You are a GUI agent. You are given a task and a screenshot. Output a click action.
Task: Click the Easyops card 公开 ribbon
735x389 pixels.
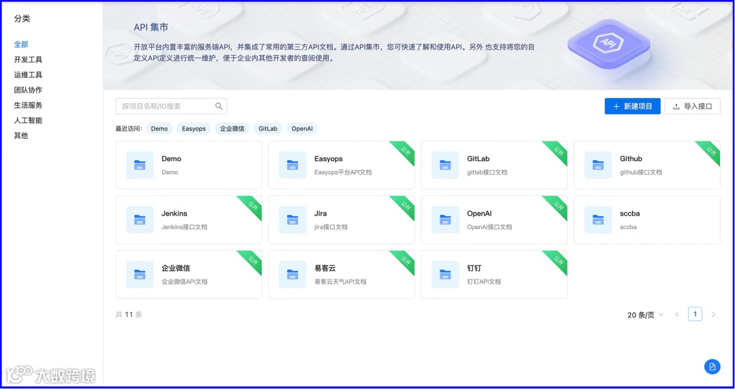404,151
